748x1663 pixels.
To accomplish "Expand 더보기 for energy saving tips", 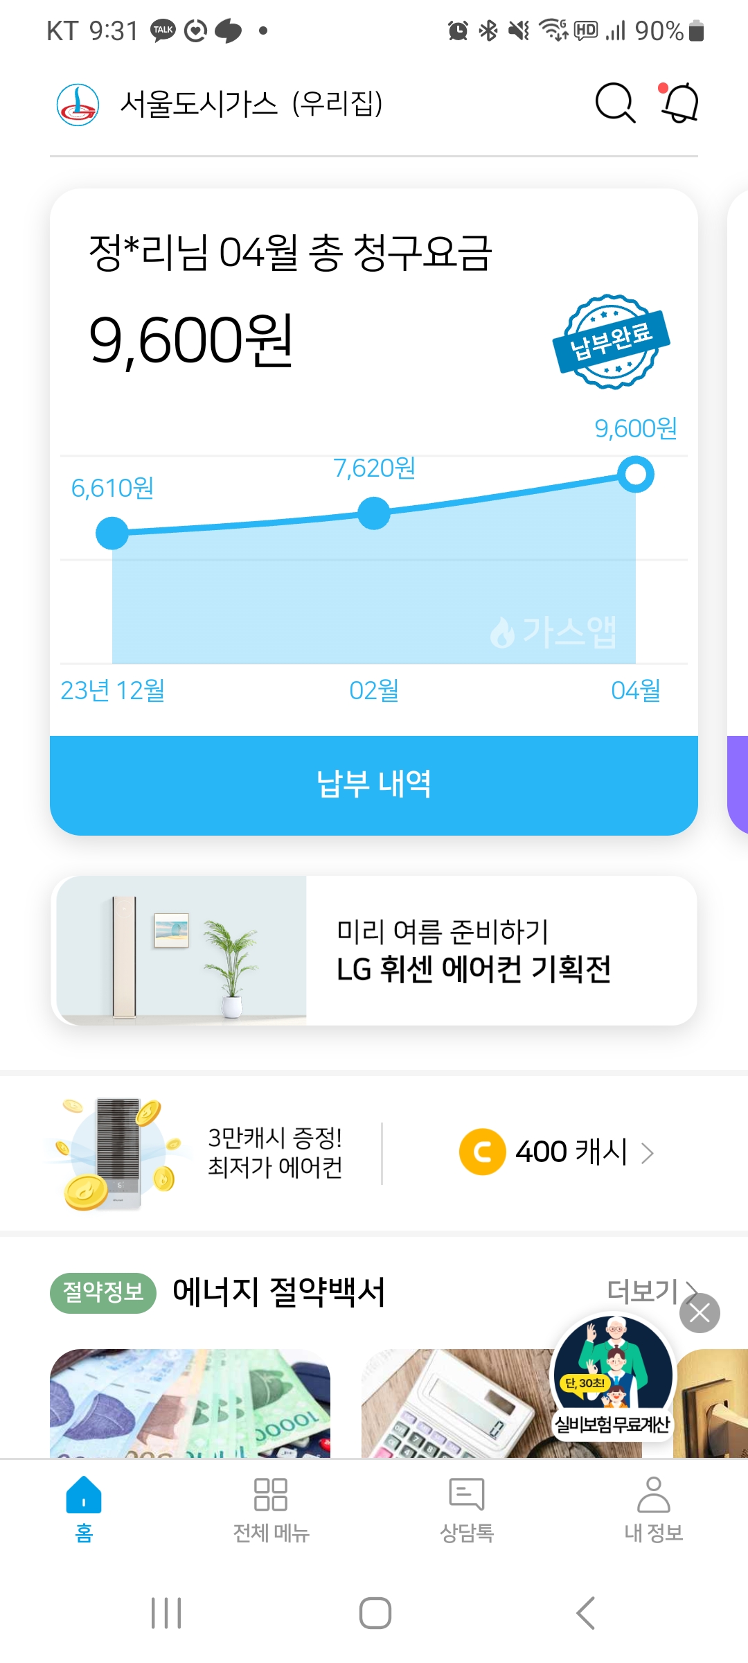I will point(648,1291).
